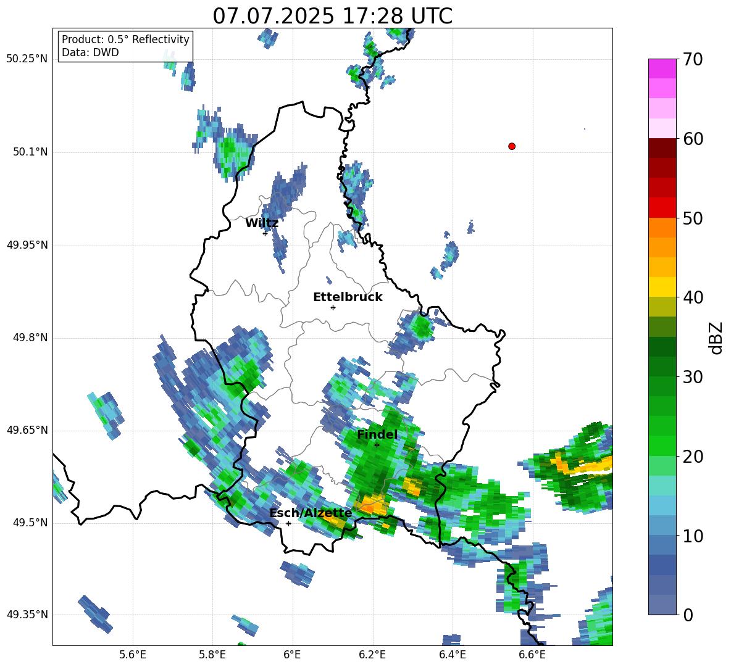731x667 pixels.
Task: Click the orange colorbar segment just below 50
Action: [x=662, y=228]
